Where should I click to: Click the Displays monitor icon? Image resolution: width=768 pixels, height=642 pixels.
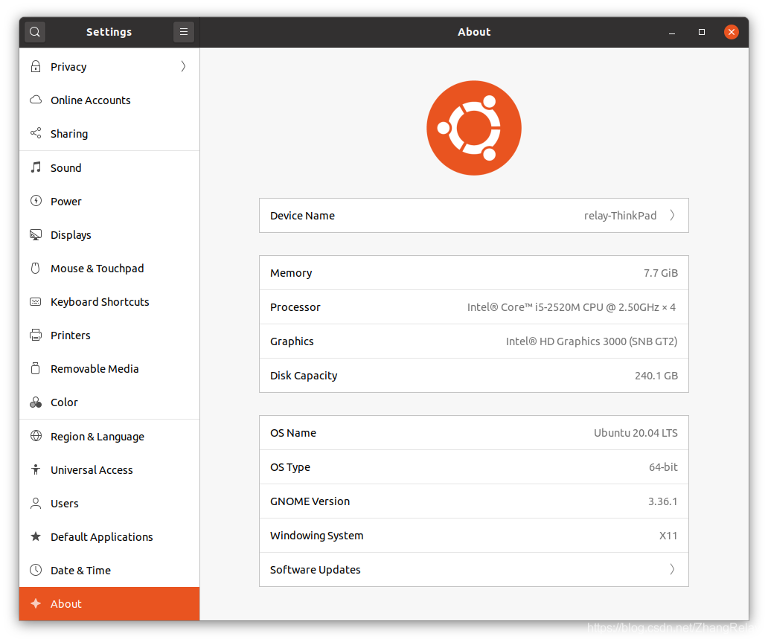pyautogui.click(x=35, y=234)
